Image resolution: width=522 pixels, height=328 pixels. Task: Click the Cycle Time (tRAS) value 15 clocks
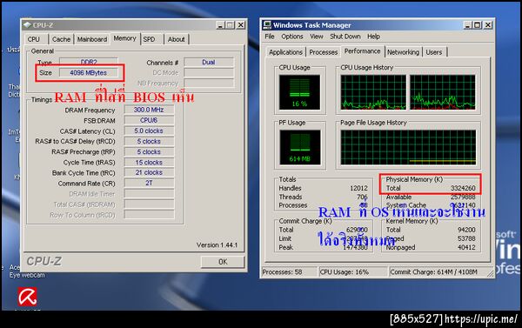(149, 163)
